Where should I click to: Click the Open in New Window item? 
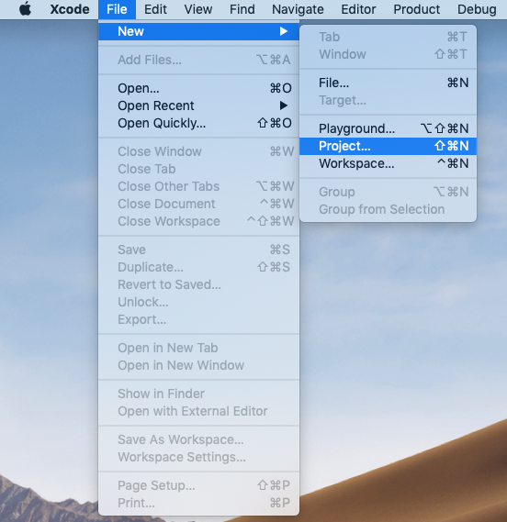(198, 365)
